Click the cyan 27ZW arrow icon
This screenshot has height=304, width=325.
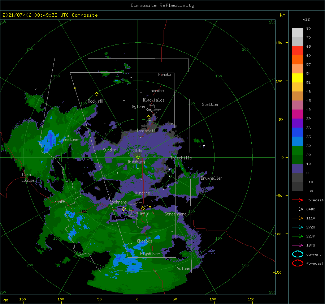298,227
